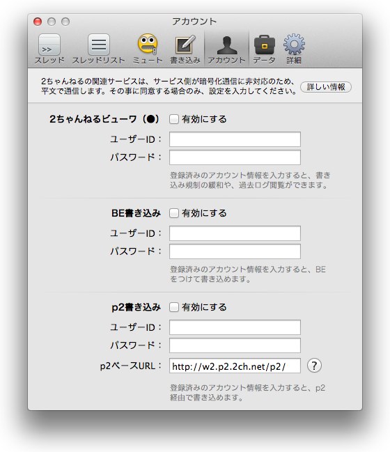Focus the 2ちゃんねるビューワ ユーザーID field
The image size is (390, 452).
point(235,139)
